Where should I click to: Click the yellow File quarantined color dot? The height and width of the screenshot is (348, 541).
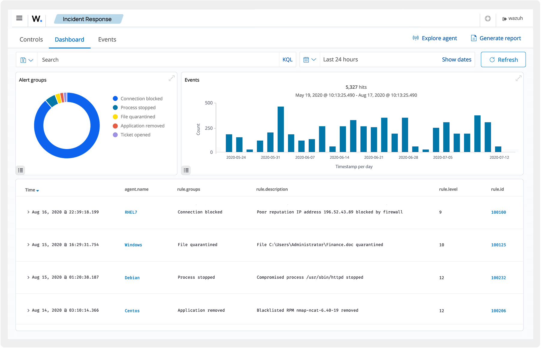click(x=115, y=117)
